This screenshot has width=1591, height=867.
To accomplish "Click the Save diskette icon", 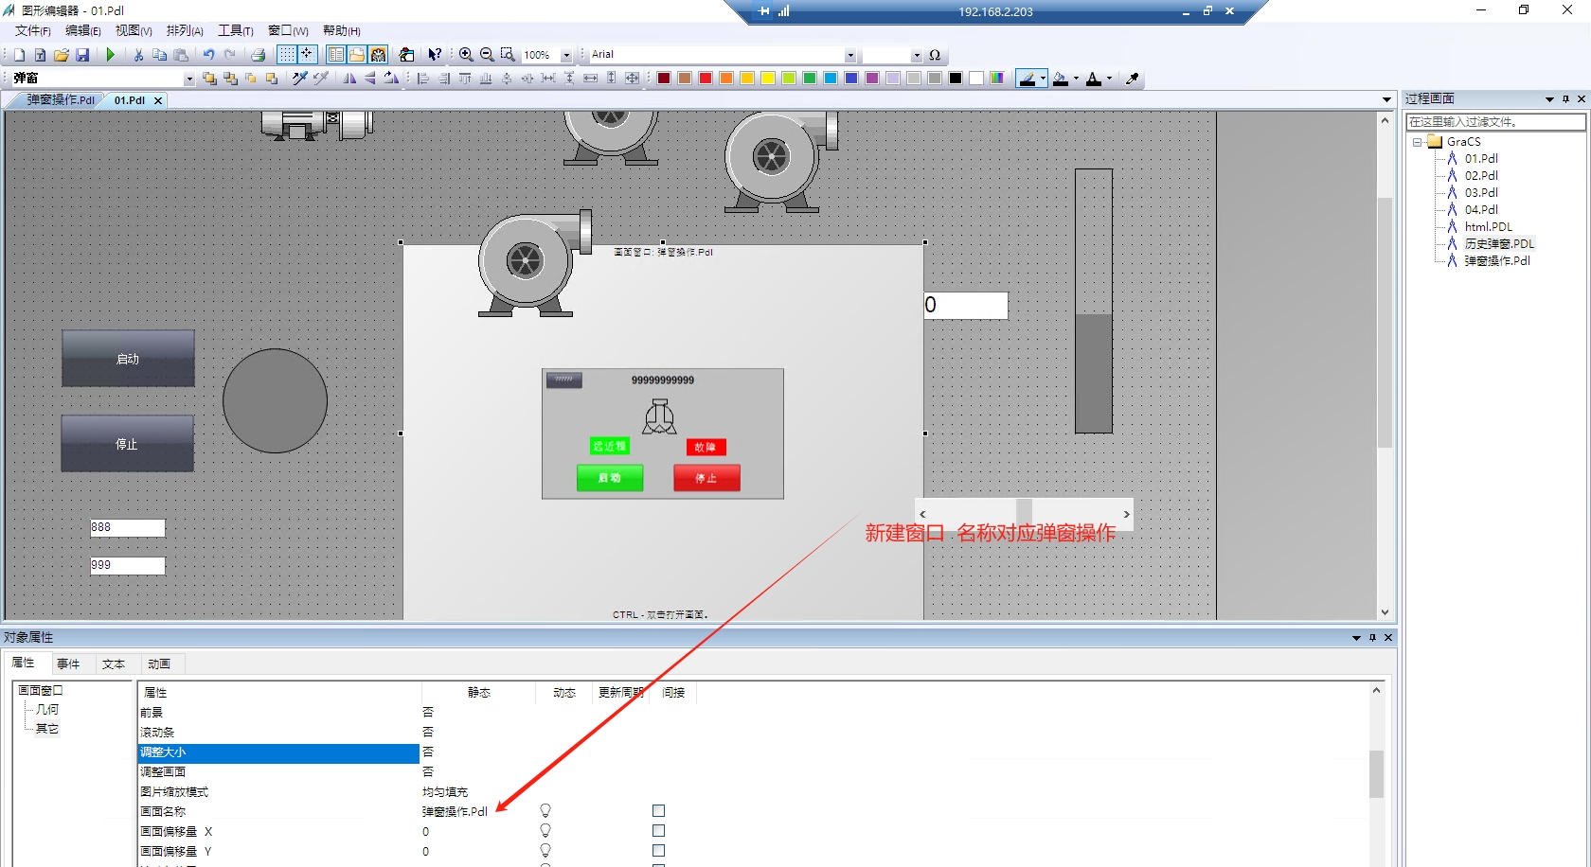I will tap(82, 55).
